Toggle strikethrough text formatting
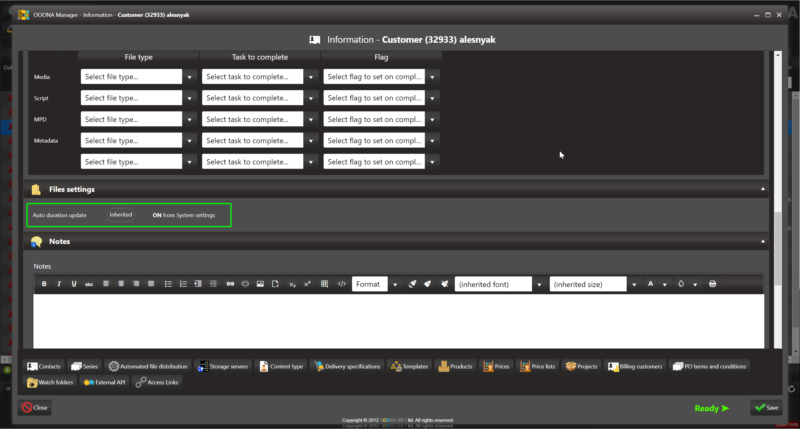The image size is (800, 429). [x=89, y=284]
